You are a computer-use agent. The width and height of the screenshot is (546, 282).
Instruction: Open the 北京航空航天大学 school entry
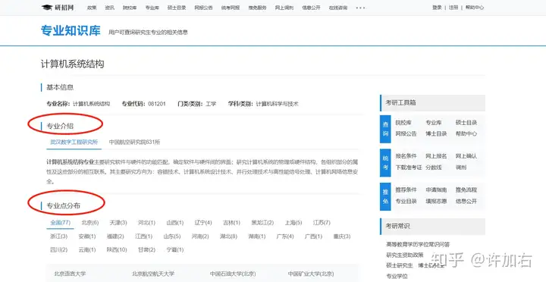click(x=153, y=274)
